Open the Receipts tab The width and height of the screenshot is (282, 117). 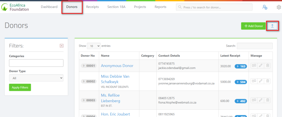click(93, 7)
